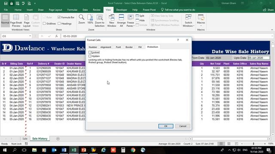Open Google Chrome from taskbar
Screen dimensions: 275x154
point(133,150)
